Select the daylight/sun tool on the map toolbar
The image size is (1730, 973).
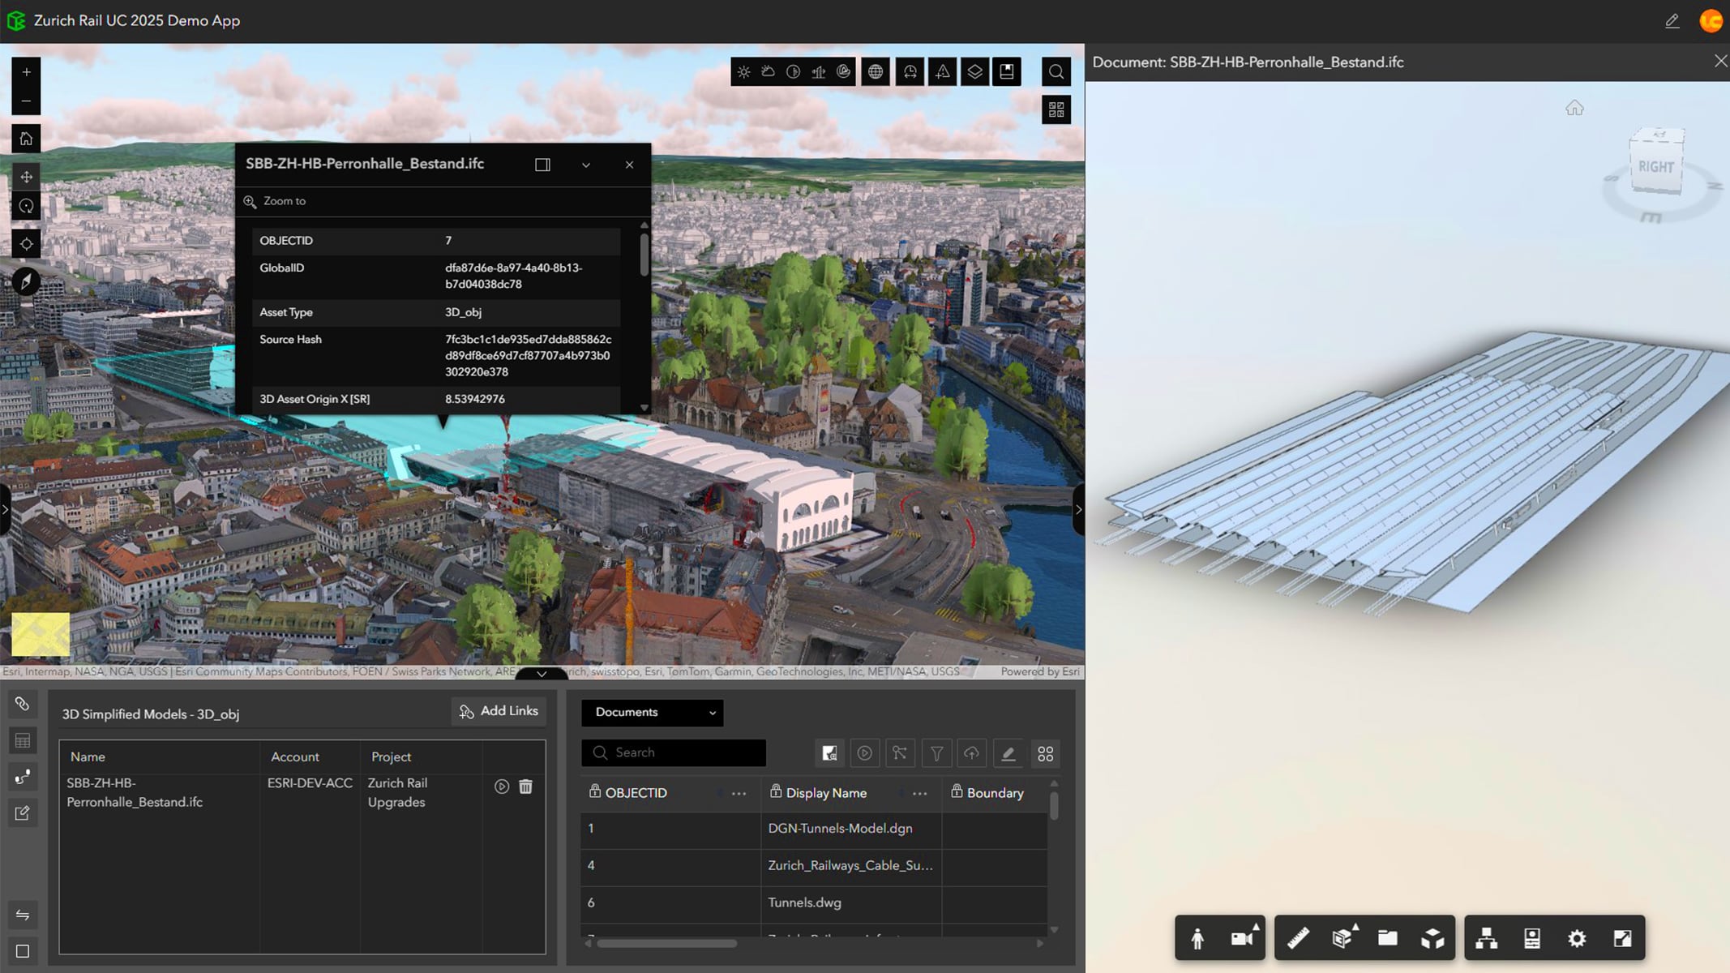click(x=744, y=71)
